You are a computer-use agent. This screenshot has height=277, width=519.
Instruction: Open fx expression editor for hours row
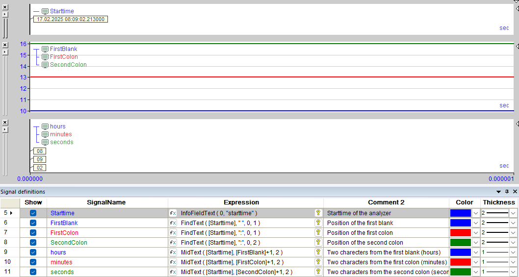click(173, 252)
